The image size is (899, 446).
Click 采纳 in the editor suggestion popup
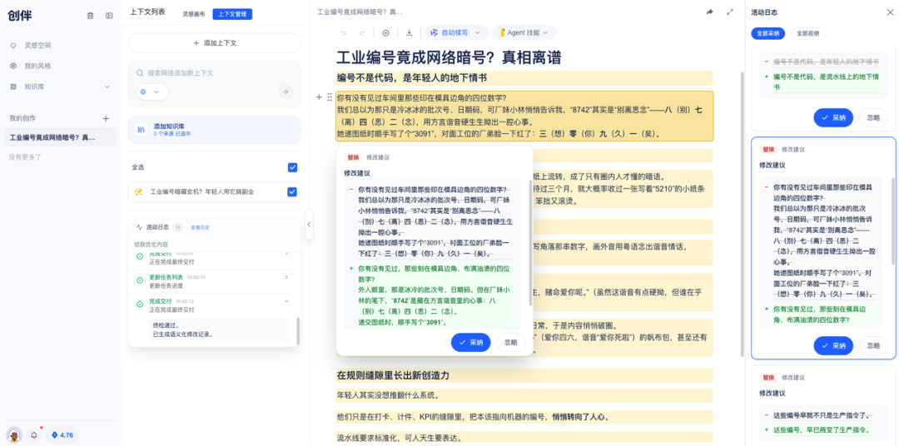[x=471, y=342]
